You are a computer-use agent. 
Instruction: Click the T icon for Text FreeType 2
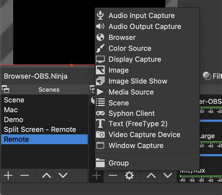[x=100, y=123]
